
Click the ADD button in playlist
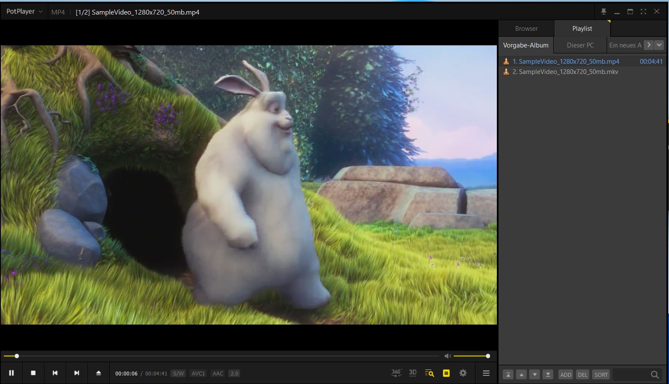tap(566, 375)
